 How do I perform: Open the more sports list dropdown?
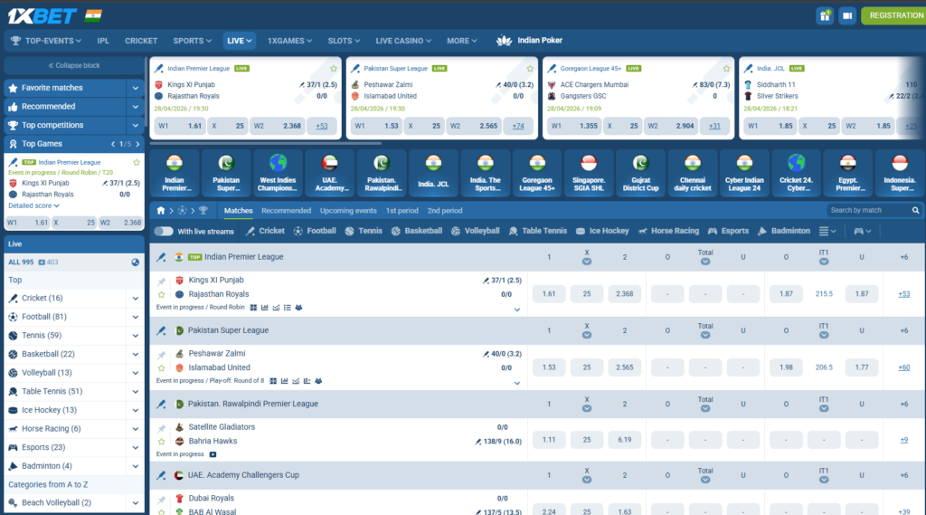point(827,231)
